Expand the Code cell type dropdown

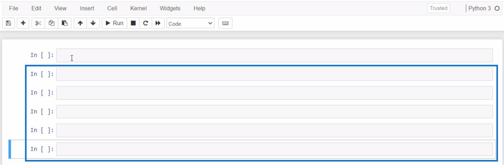click(x=190, y=23)
